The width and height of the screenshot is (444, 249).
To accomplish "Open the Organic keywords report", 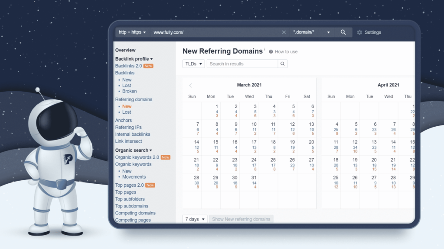I will pos(133,164).
